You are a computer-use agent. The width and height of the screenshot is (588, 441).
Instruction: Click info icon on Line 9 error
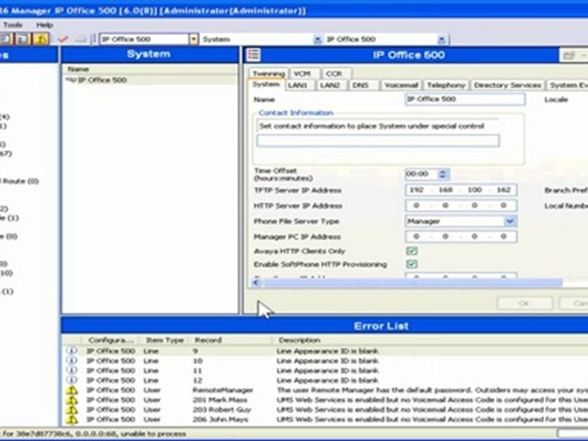click(x=72, y=350)
